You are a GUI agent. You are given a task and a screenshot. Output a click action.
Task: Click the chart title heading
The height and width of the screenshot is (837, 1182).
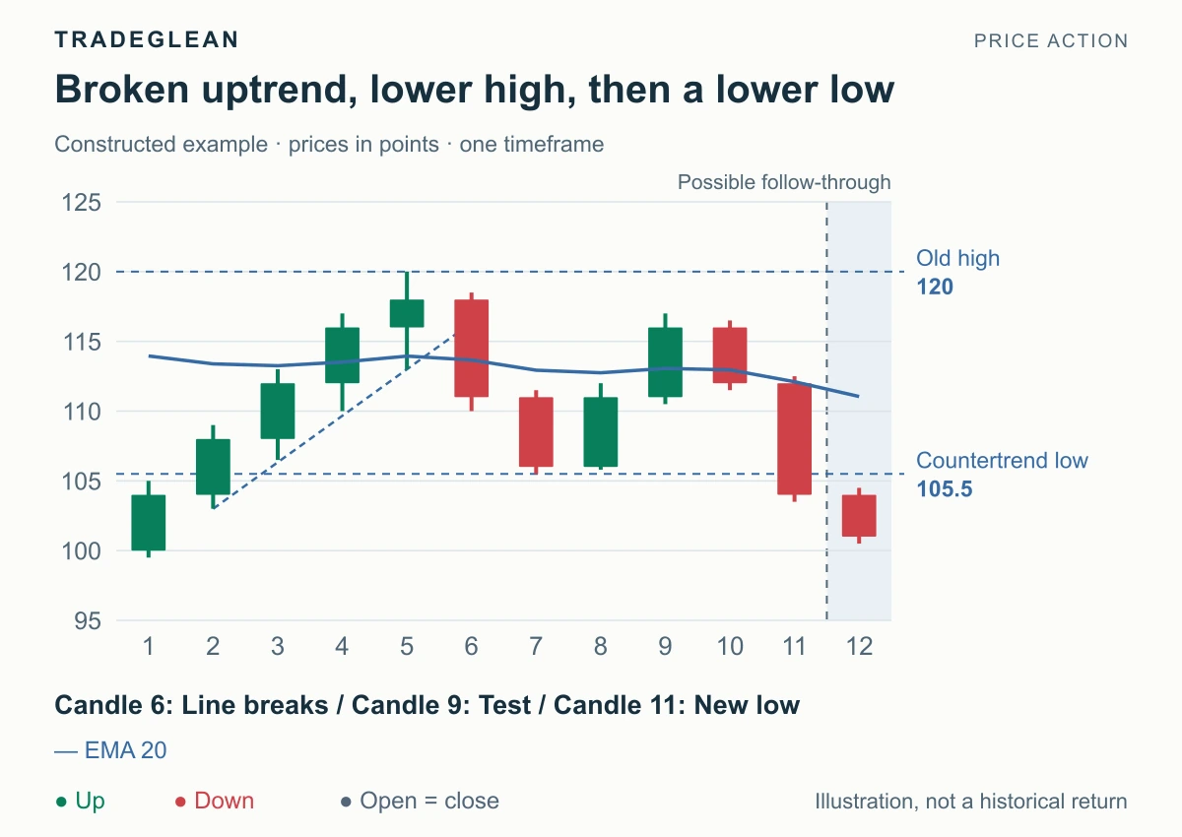[475, 90]
